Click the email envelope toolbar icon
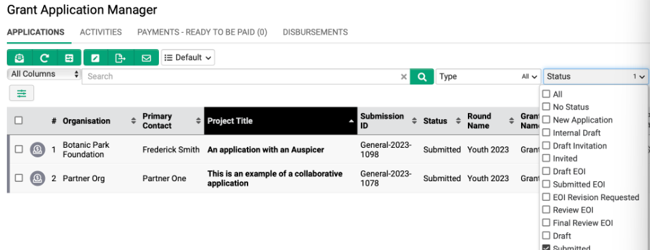Viewport: 650px width, 250px height. tap(147, 57)
